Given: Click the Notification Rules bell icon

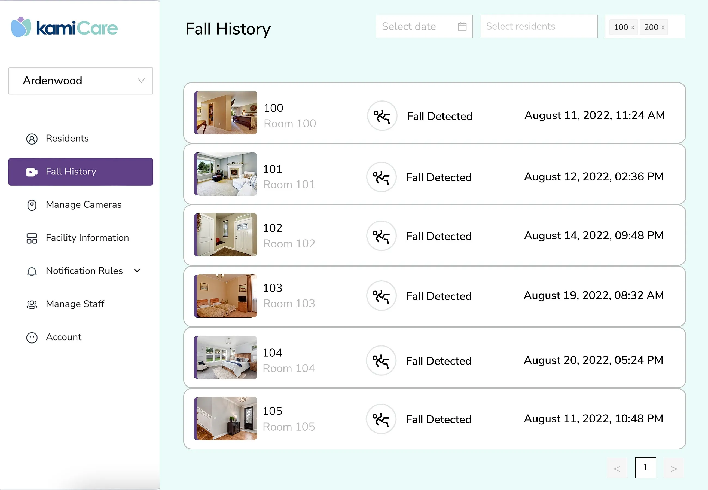Looking at the screenshot, I should pos(32,271).
